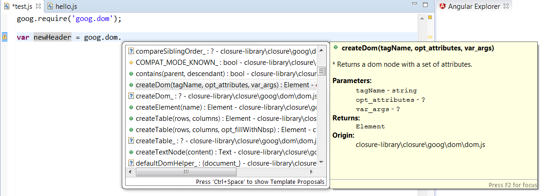Open the Angular Explorer tab
This screenshot has height=196, width=542.
pos(473,7)
